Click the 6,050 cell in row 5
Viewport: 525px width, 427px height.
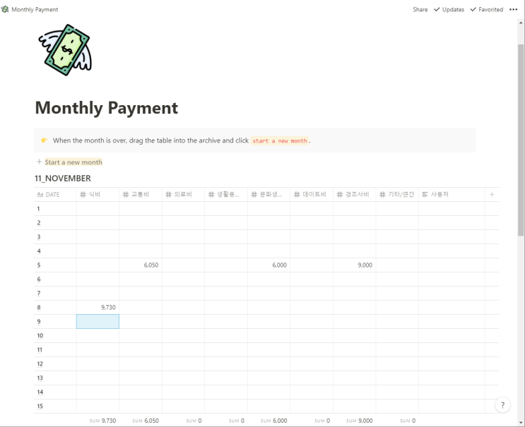pyautogui.click(x=141, y=265)
